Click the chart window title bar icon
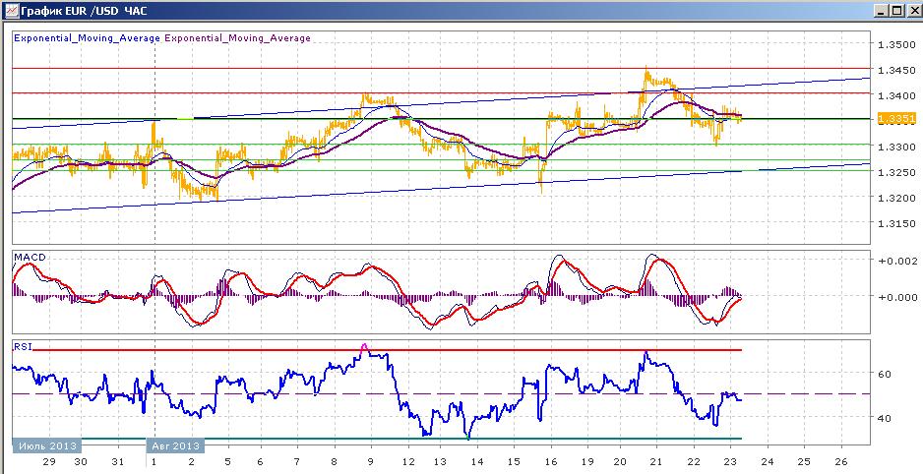This screenshot has height=474, width=923. [x=11, y=11]
